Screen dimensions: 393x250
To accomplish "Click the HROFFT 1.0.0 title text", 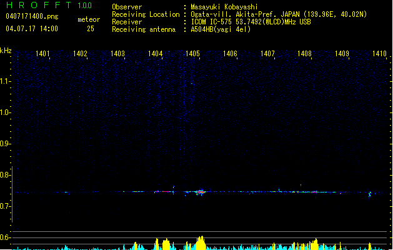I will [x=49, y=5].
